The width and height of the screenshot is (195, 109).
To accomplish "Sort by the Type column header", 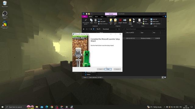I will coord(146,33).
